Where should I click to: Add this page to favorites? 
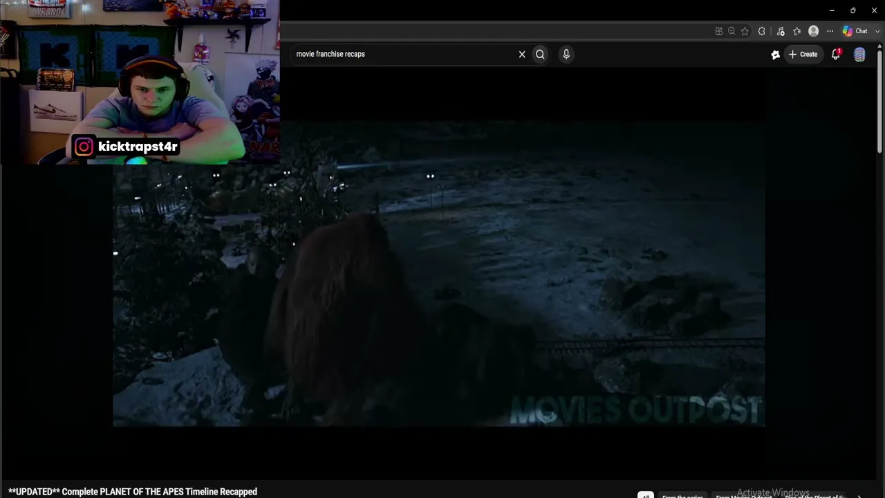745,31
